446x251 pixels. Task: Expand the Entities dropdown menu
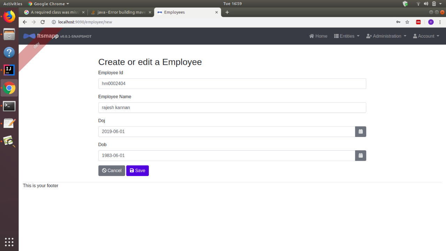tap(347, 36)
